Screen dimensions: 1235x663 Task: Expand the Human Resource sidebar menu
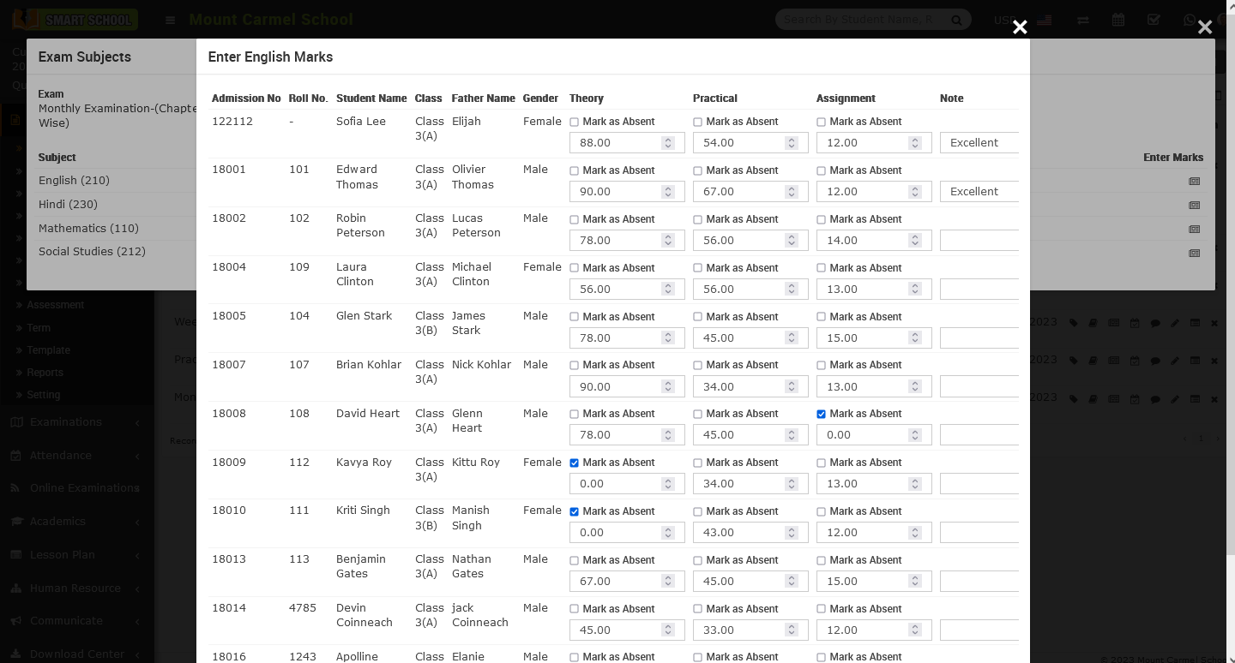(x=75, y=588)
